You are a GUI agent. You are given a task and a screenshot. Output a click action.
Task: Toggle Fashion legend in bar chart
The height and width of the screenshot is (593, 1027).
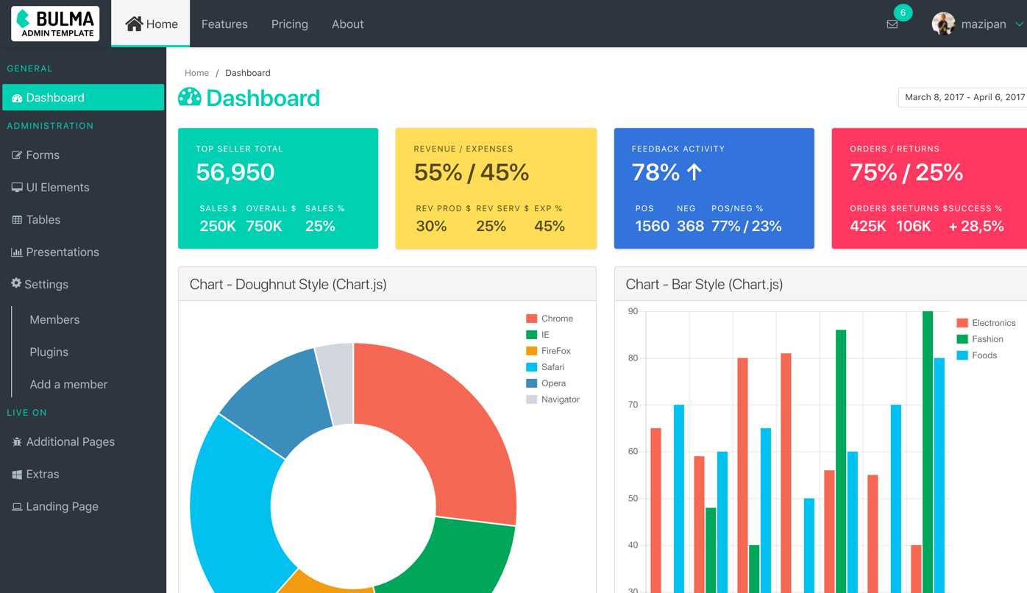[x=980, y=339]
